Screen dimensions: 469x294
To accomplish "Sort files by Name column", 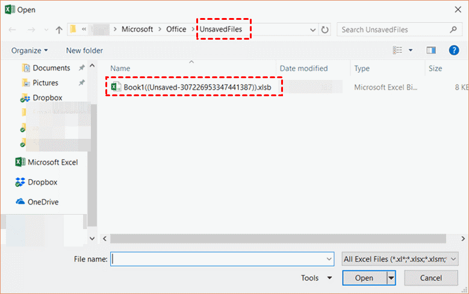I will [120, 69].
